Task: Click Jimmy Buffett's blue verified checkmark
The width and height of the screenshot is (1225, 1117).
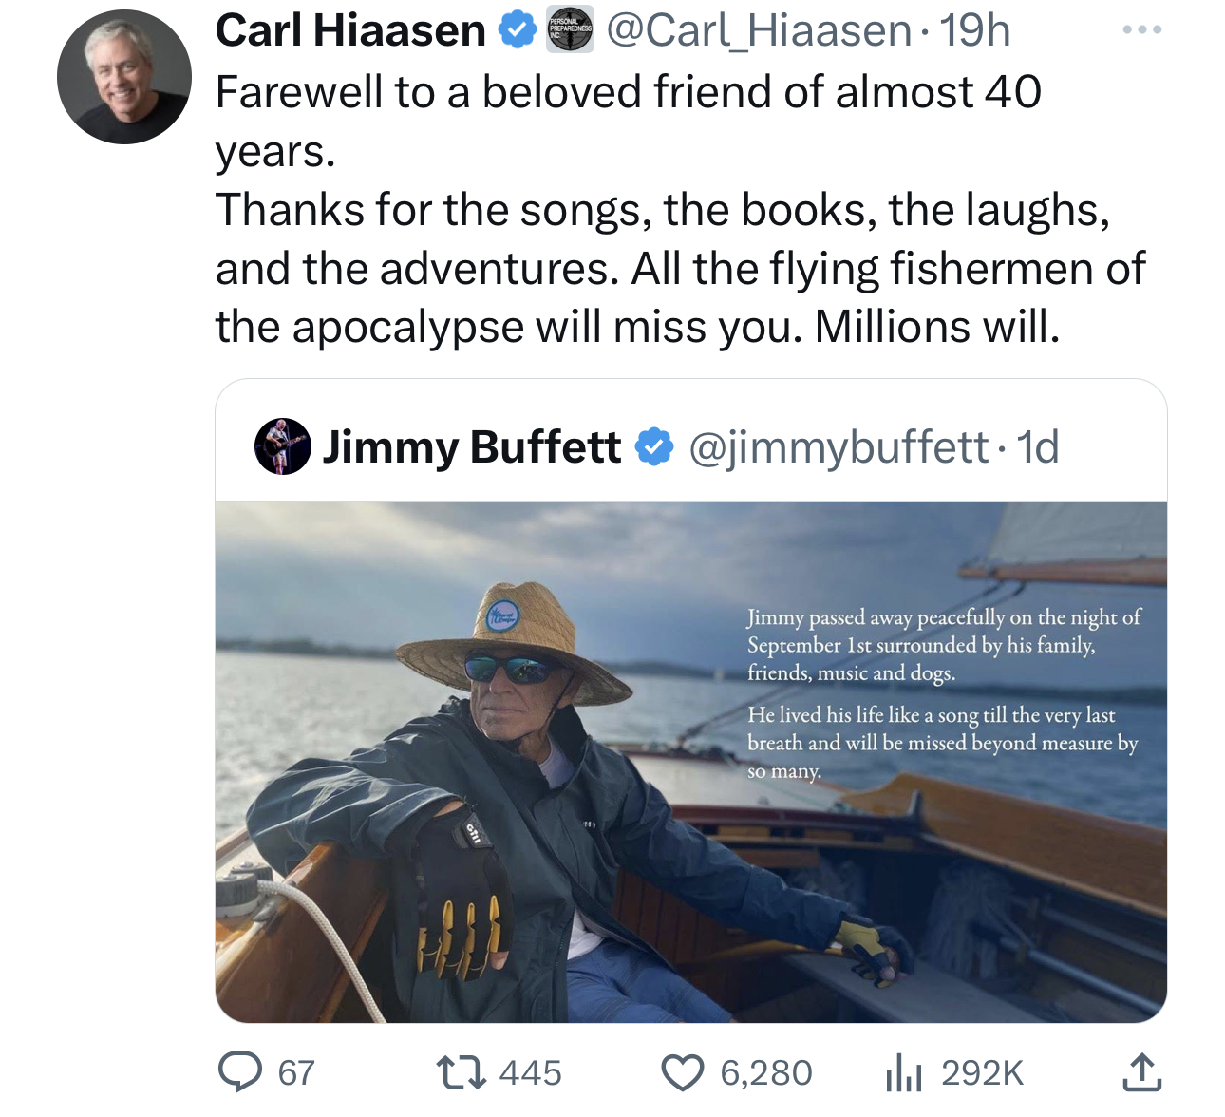Action: [x=653, y=446]
